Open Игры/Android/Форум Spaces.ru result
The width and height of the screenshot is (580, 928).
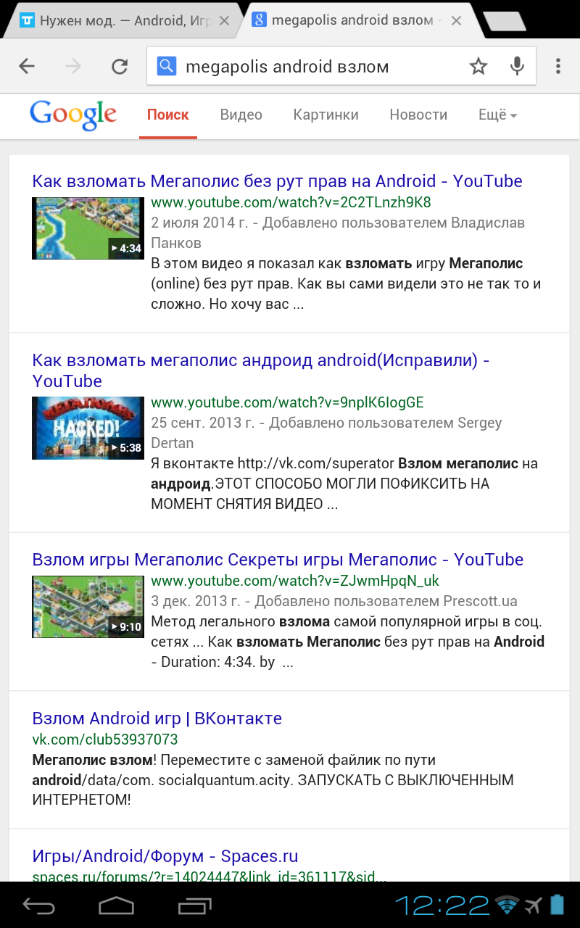tap(165, 856)
